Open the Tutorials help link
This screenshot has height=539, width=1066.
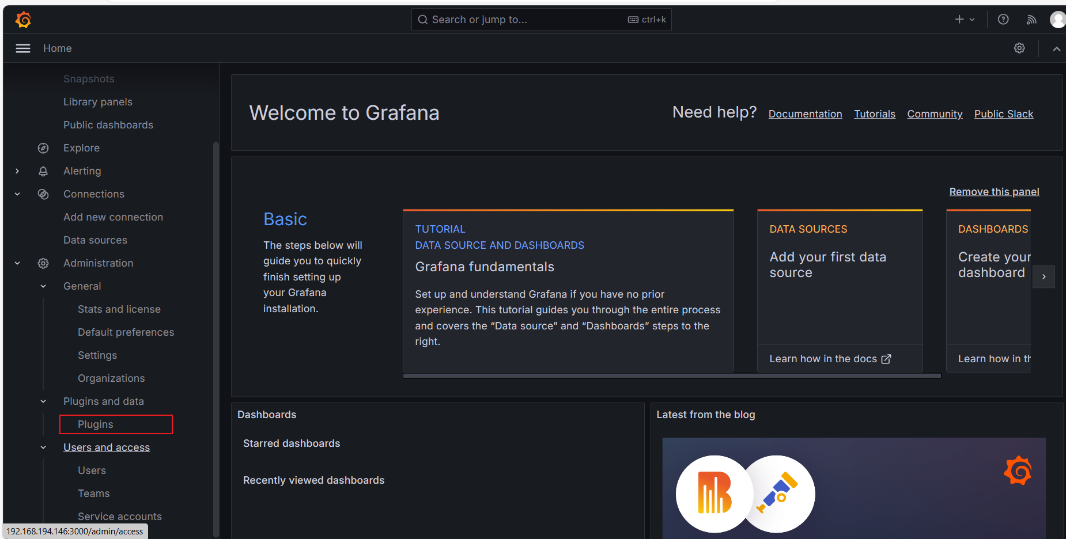[x=875, y=114]
